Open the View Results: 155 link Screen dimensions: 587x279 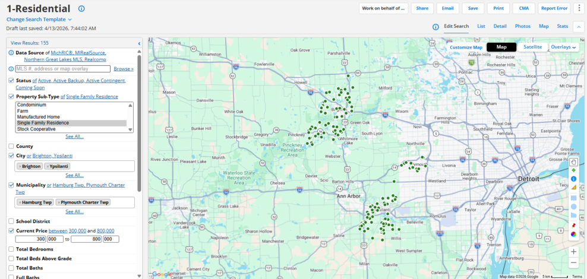point(30,43)
